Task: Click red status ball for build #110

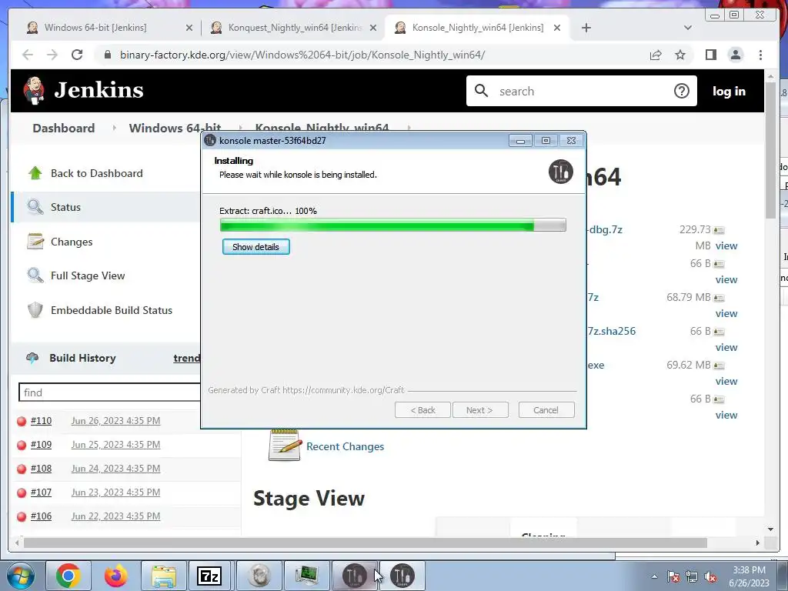Action: pyautogui.click(x=22, y=421)
